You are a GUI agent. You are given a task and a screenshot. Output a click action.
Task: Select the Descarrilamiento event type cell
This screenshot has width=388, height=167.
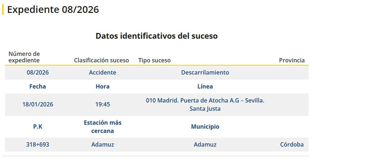[205, 72]
